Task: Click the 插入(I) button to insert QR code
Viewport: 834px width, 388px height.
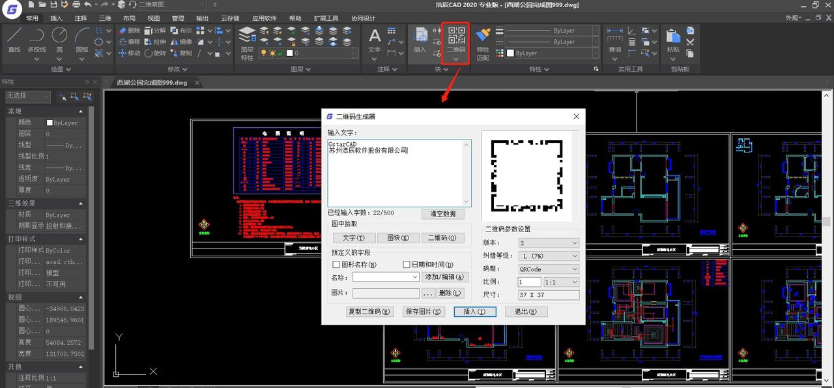Action: (474, 312)
